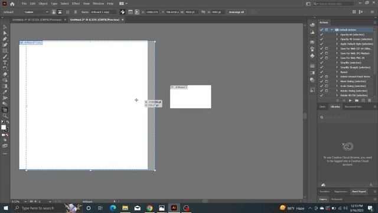Viewport: 378px width, 213px height.
Task: Expand Rotate Dialog (selection) action
Action: 337,91
